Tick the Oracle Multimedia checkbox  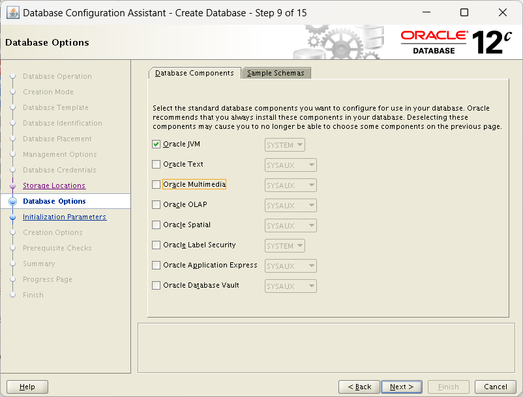tap(156, 184)
